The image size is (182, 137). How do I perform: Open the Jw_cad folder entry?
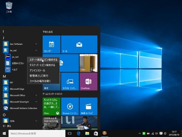tap(21, 50)
